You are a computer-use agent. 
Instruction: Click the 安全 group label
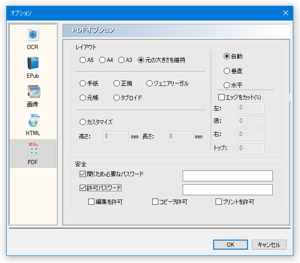tap(81, 164)
